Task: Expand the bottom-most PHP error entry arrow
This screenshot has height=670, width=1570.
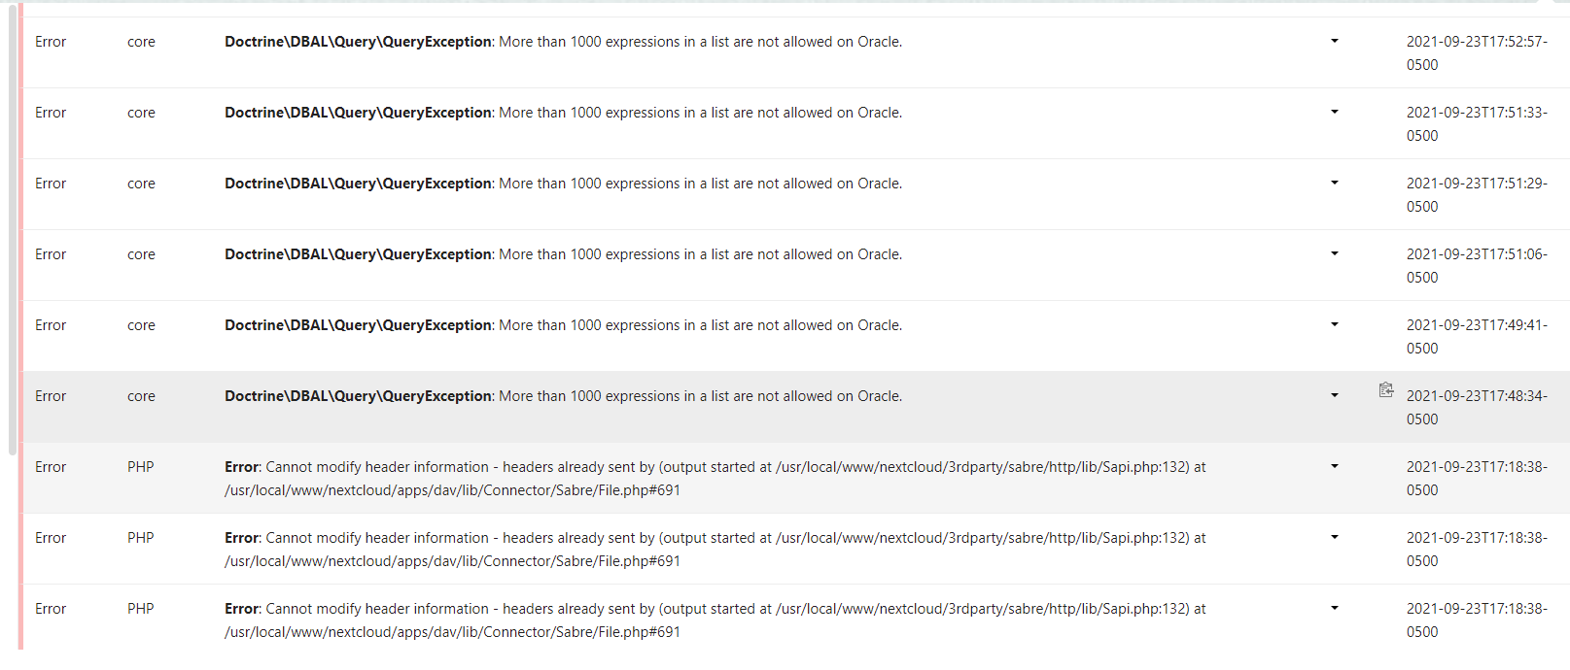Action: (1334, 609)
